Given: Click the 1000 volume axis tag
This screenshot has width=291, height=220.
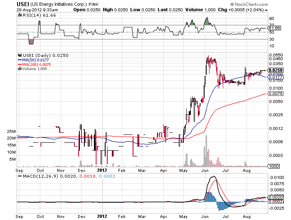Looking at the screenshot, I should coord(274,166).
